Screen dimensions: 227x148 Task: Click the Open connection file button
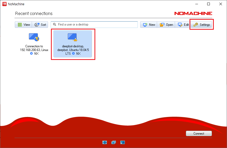point(166,25)
